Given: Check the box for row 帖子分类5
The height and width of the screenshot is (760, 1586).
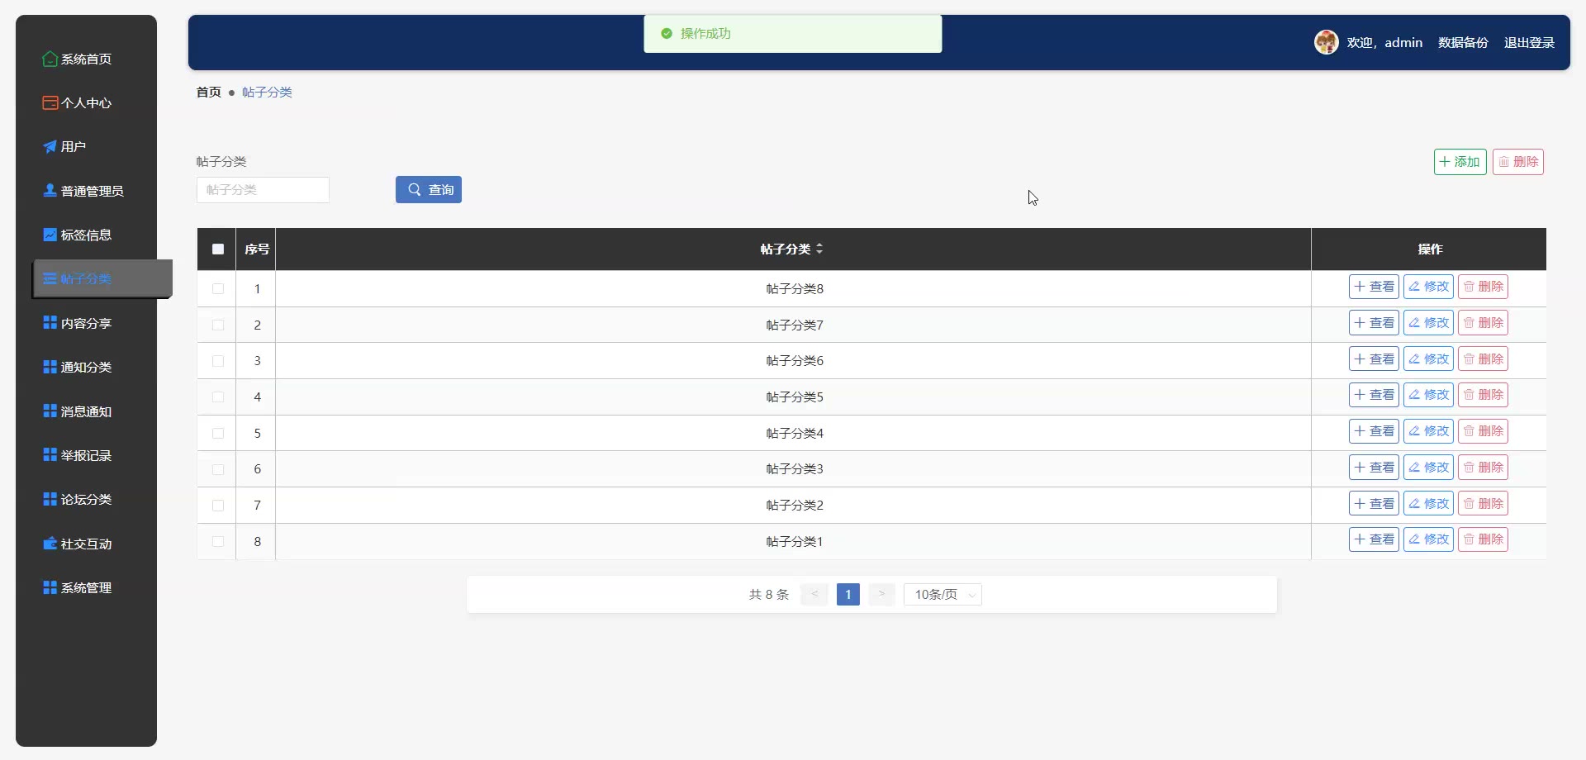Looking at the screenshot, I should tap(218, 397).
